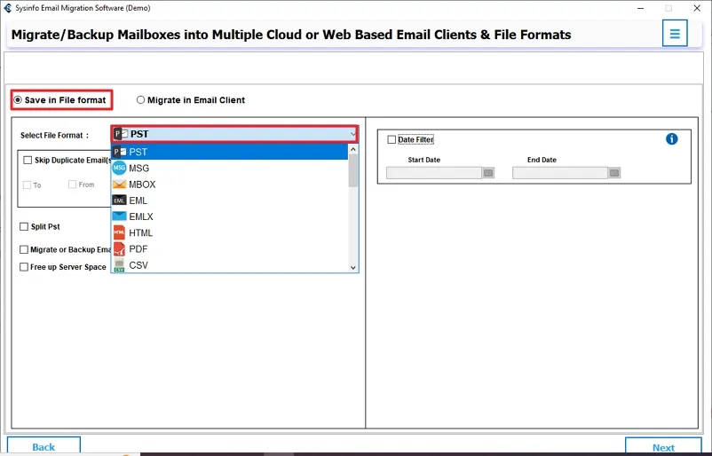Choose MBOX from the format list
The height and width of the screenshot is (456, 712).
[230, 185]
